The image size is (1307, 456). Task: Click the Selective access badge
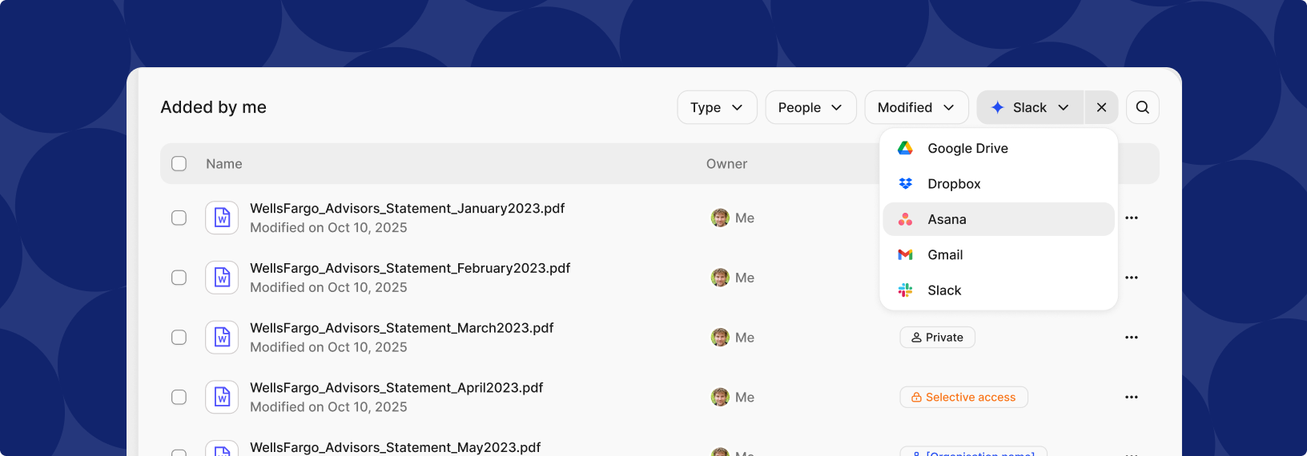[963, 398]
